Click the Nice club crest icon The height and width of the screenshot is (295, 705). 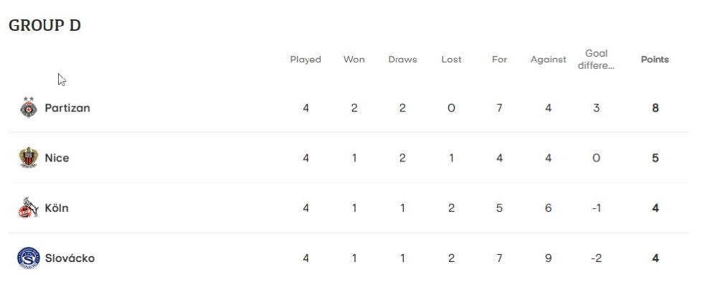click(x=29, y=158)
